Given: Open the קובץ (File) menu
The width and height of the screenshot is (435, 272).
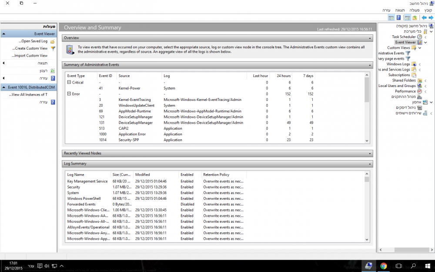Looking at the screenshot, I should [428, 10].
